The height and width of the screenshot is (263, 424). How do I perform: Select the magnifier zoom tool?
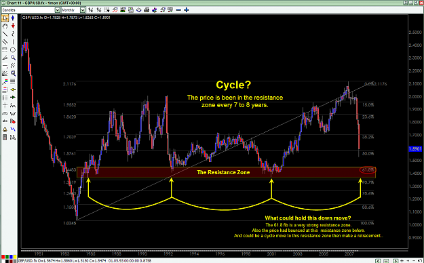(13, 58)
